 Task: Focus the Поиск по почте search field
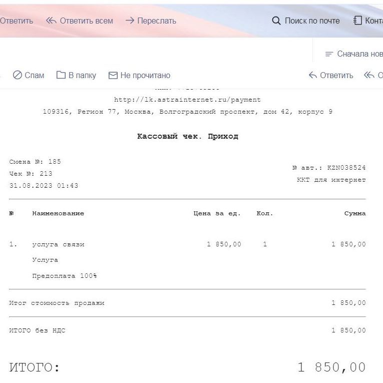click(312, 21)
